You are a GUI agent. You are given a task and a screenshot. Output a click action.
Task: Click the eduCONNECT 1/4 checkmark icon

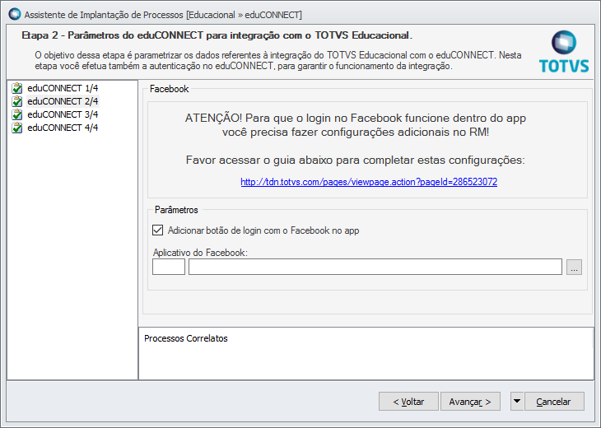[x=17, y=89]
